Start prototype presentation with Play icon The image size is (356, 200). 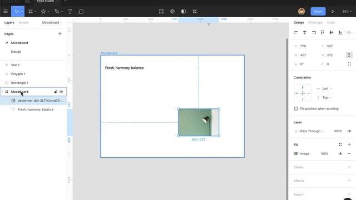[333, 11]
